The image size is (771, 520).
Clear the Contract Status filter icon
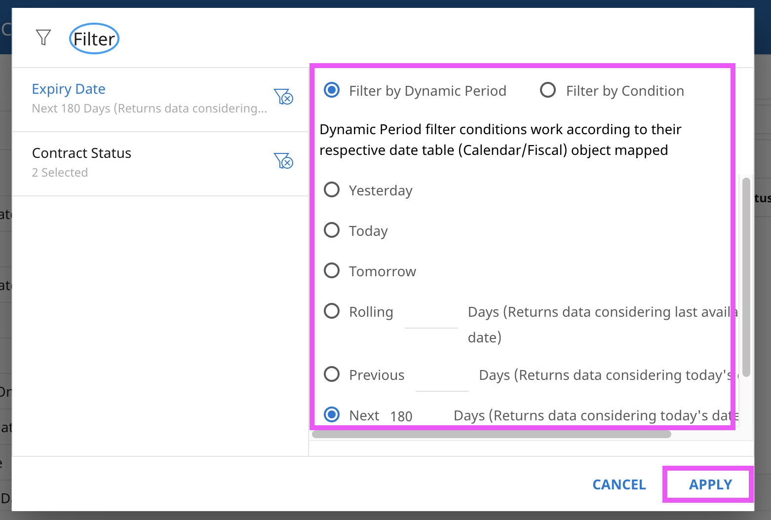click(x=283, y=161)
